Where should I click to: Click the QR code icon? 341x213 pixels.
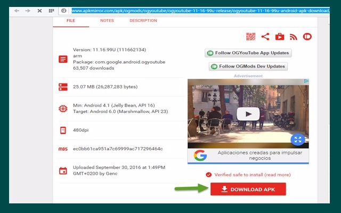[x=250, y=37]
